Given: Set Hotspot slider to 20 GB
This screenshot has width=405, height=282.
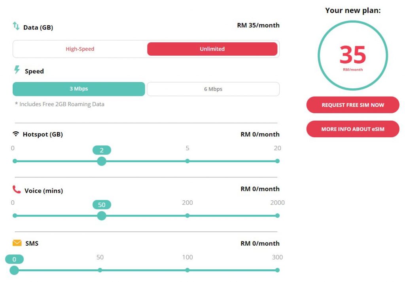Looking at the screenshot, I should [x=277, y=161].
